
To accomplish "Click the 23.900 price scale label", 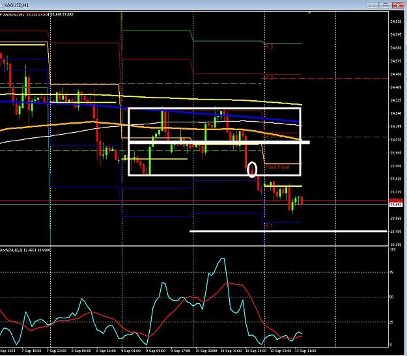I will (396, 166).
